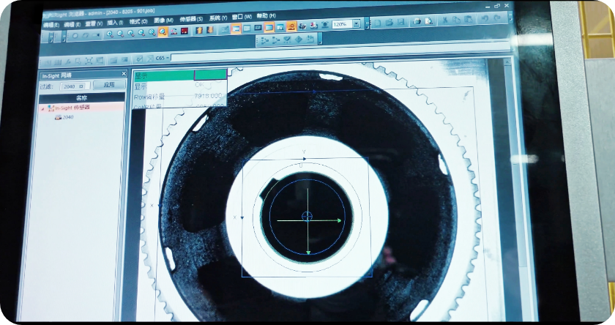The image size is (615, 325).
Task: Click the striped orange icon beside the up-arrow
Action: click(210, 30)
